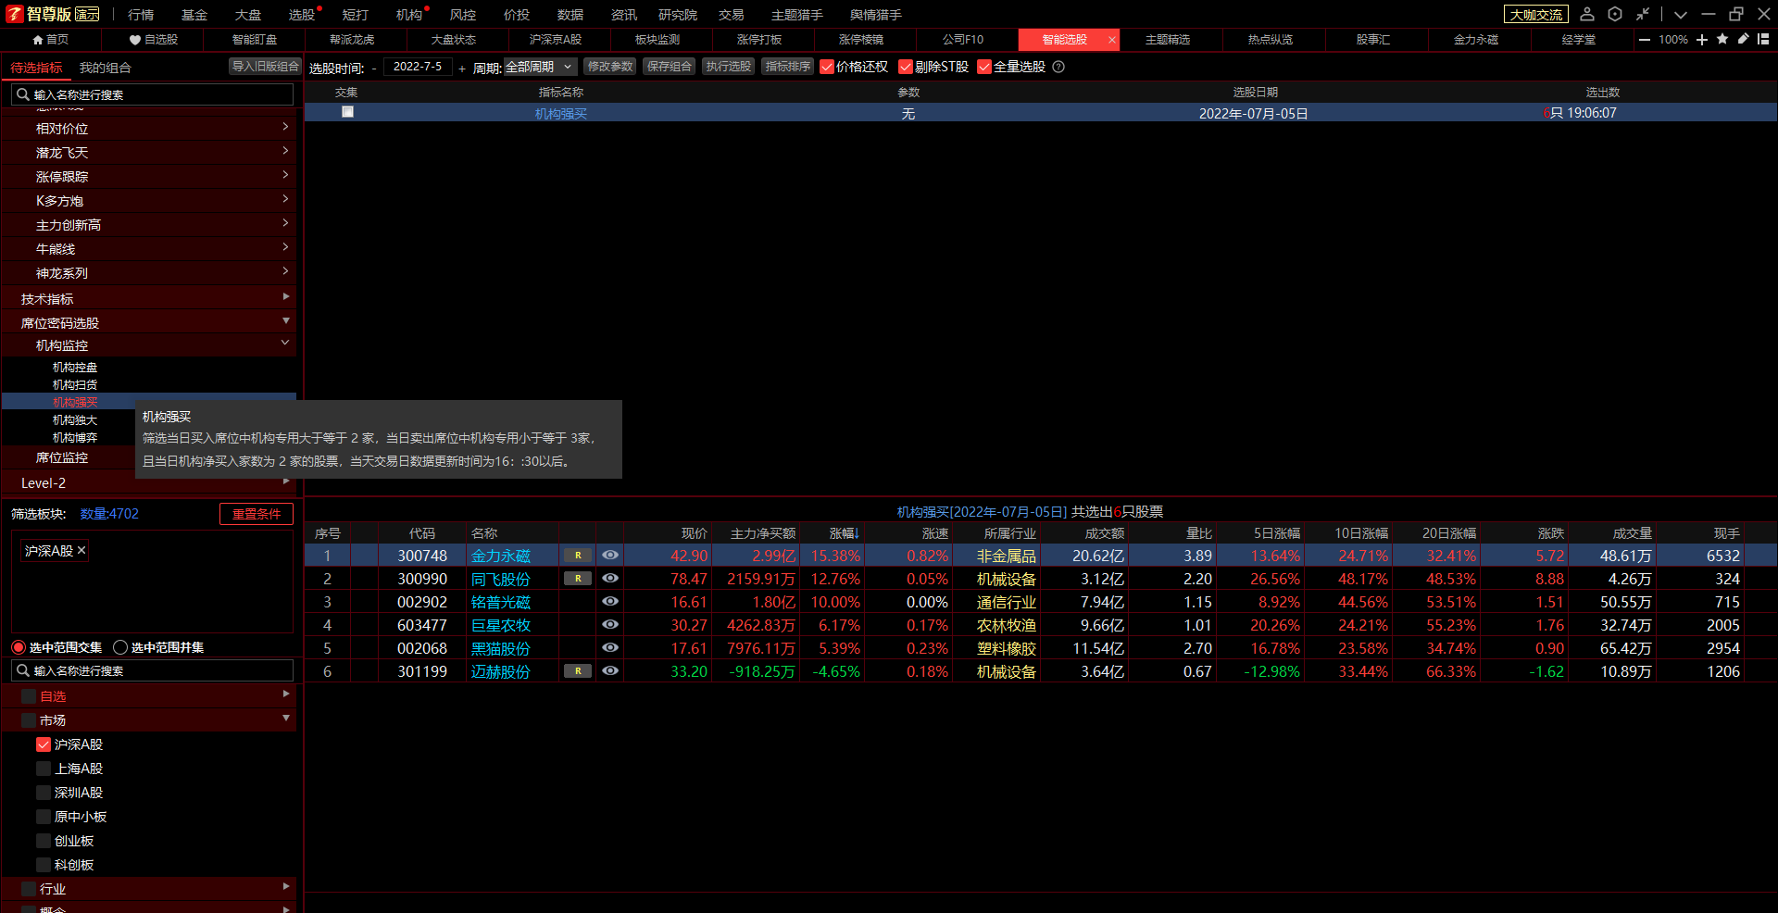Toggle eye icon for 同飞股份
This screenshot has width=1778, height=913.
pyautogui.click(x=610, y=578)
